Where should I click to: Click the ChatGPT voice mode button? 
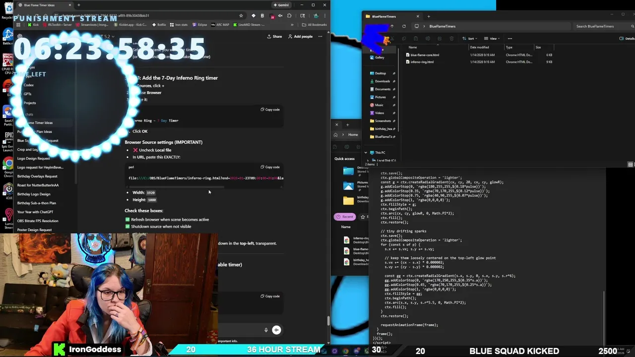click(x=276, y=330)
